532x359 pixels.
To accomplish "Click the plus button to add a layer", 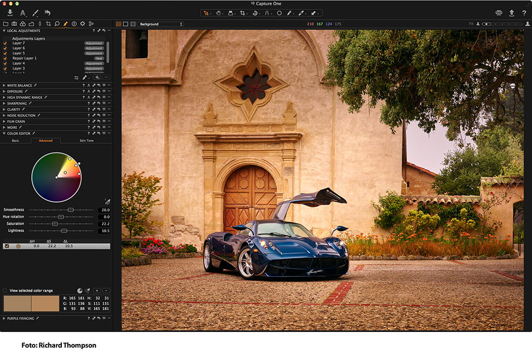I will click(x=97, y=77).
